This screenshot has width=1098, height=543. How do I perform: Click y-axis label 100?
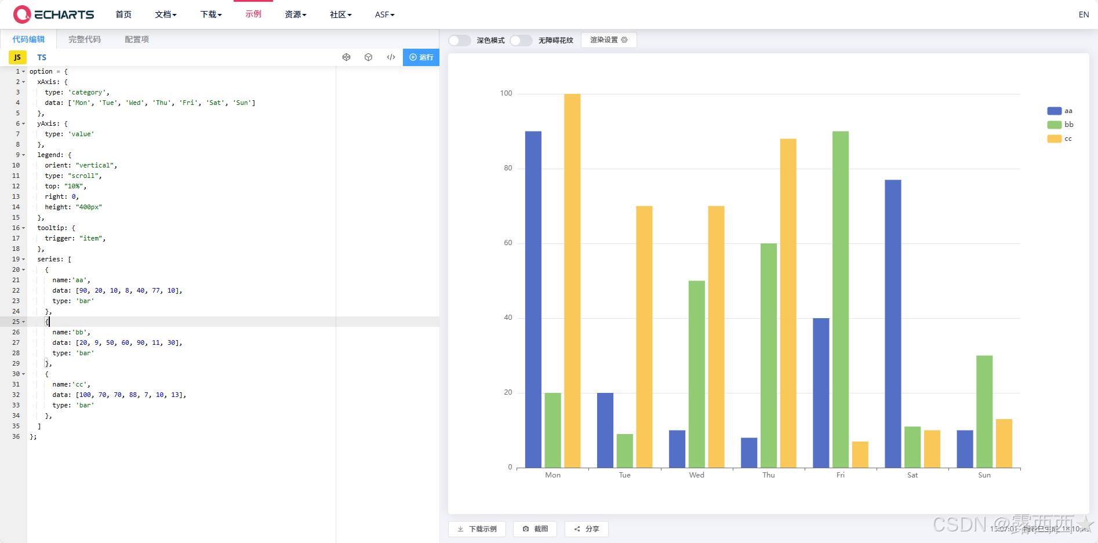pos(506,93)
